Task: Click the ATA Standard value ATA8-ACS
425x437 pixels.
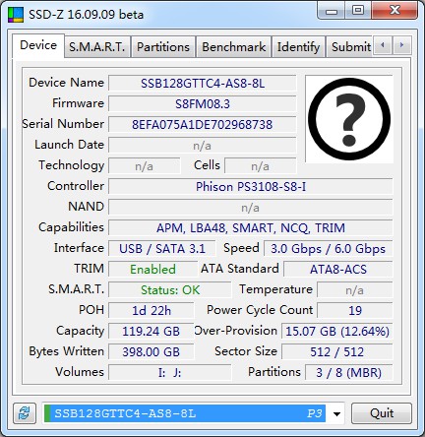Action: pos(338,270)
